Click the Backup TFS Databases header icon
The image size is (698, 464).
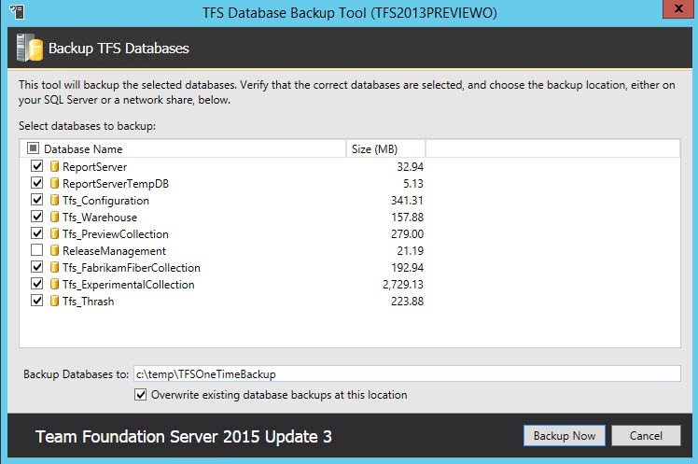pyautogui.click(x=29, y=48)
